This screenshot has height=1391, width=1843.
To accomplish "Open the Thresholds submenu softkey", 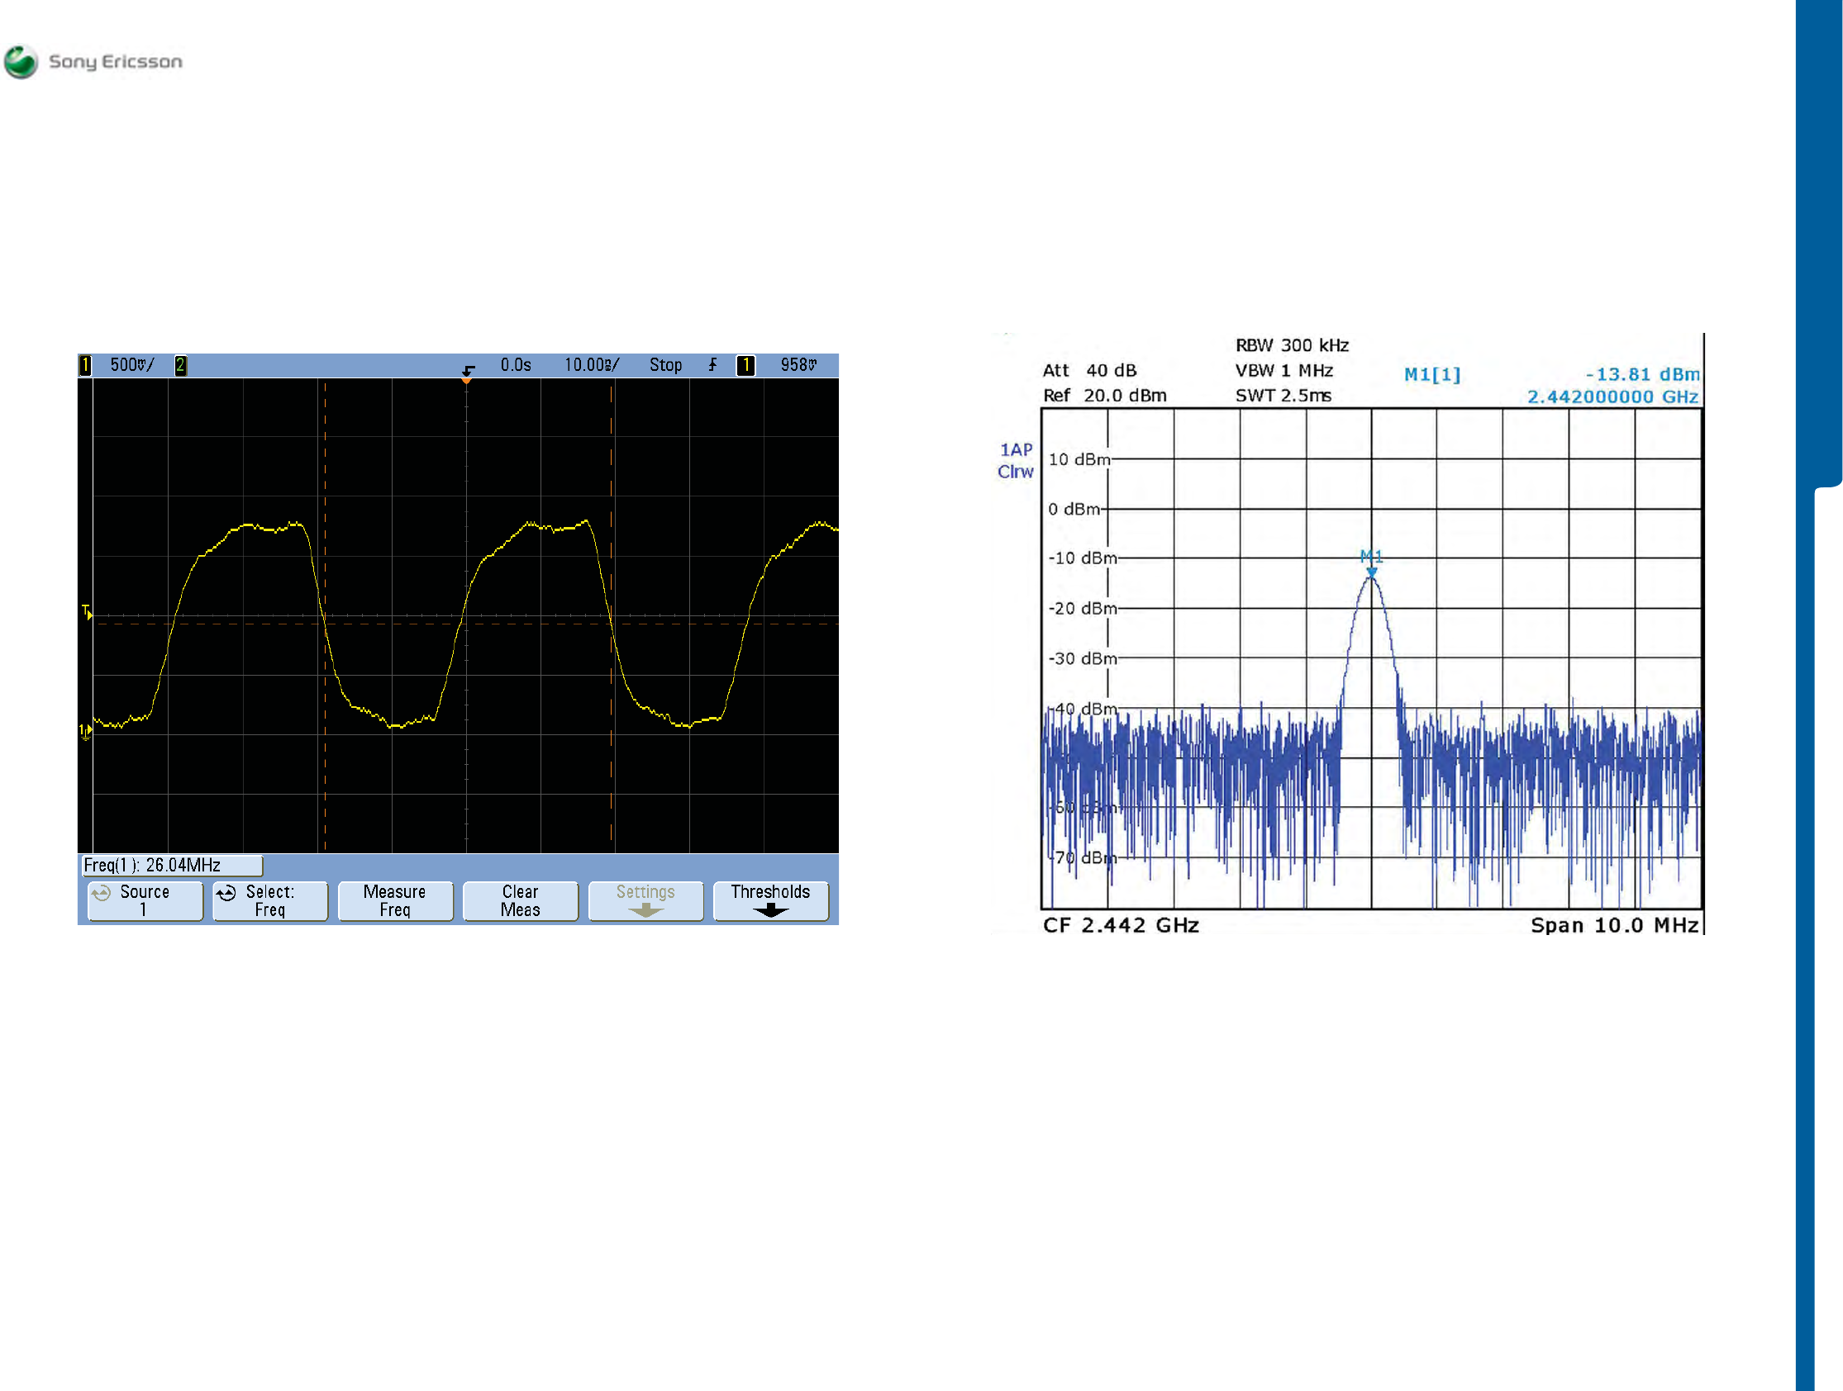I will tap(771, 900).
